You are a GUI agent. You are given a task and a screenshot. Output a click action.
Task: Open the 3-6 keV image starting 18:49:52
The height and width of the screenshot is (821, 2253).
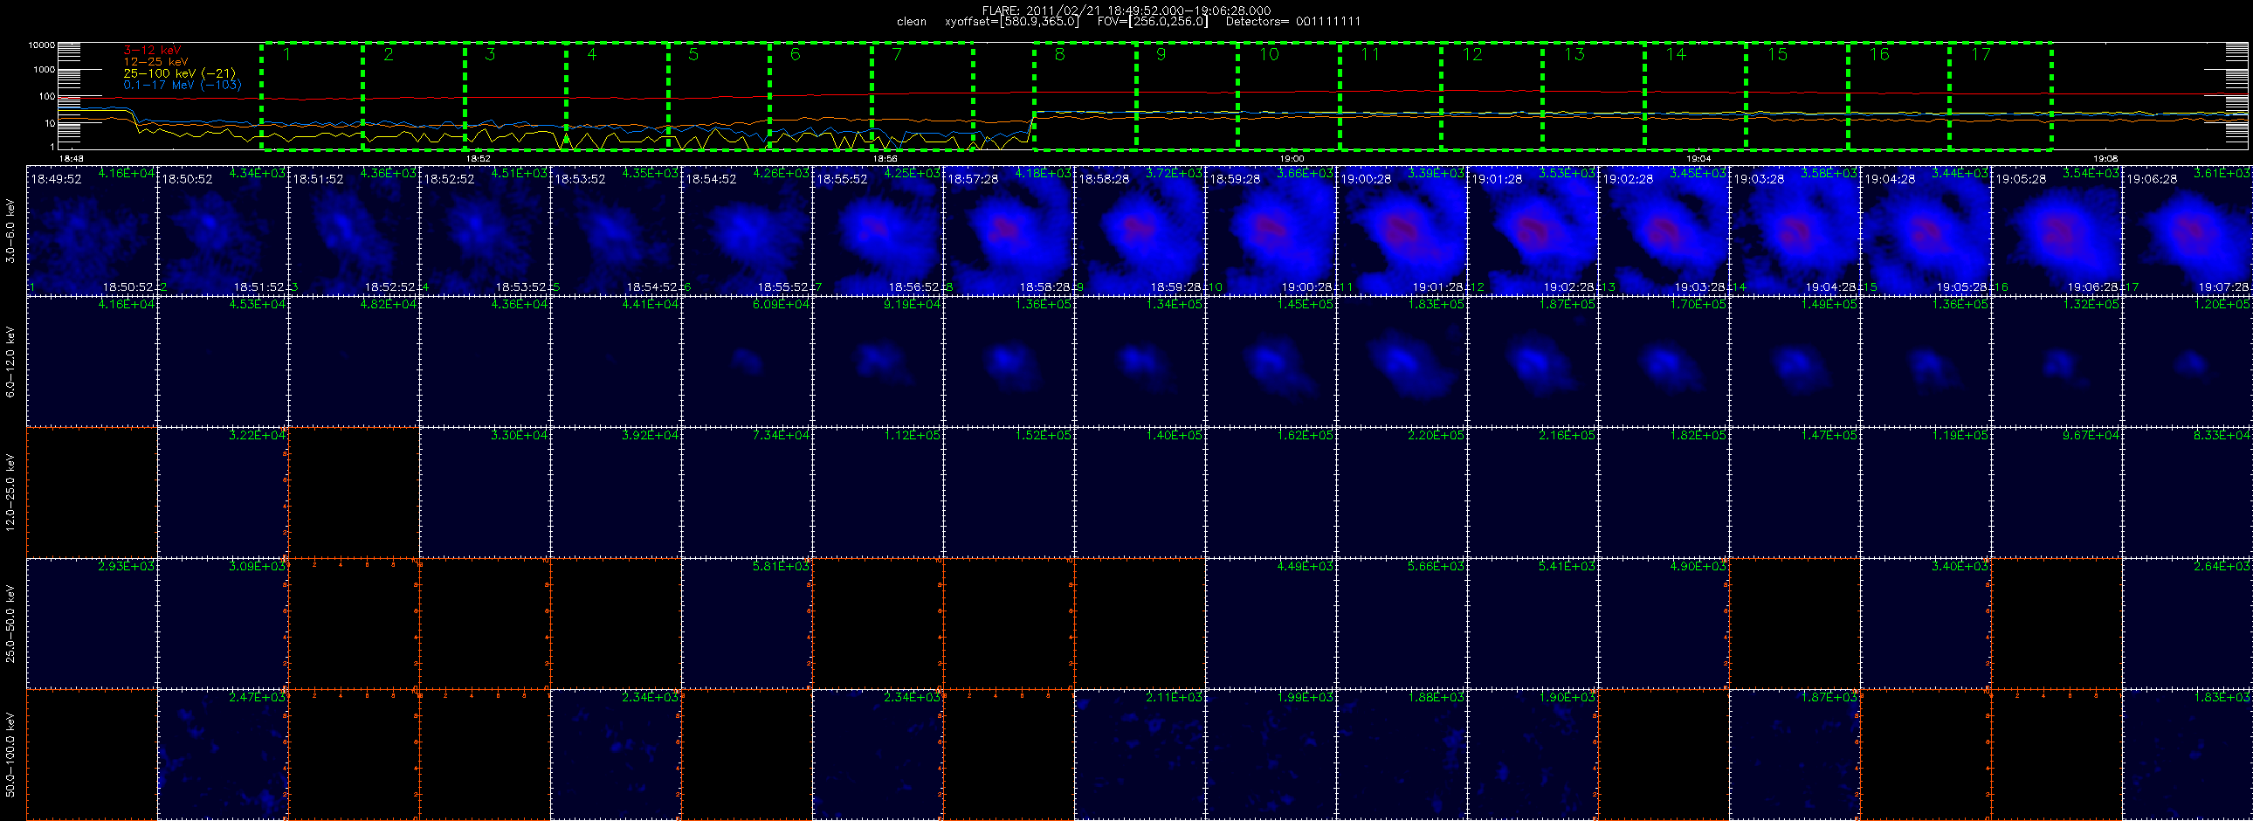click(92, 230)
